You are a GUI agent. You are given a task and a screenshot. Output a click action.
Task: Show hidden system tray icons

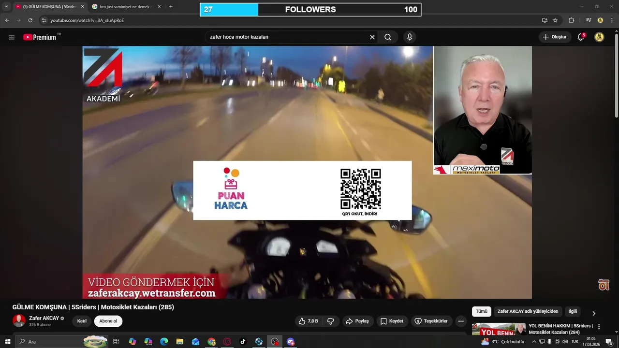click(534, 342)
